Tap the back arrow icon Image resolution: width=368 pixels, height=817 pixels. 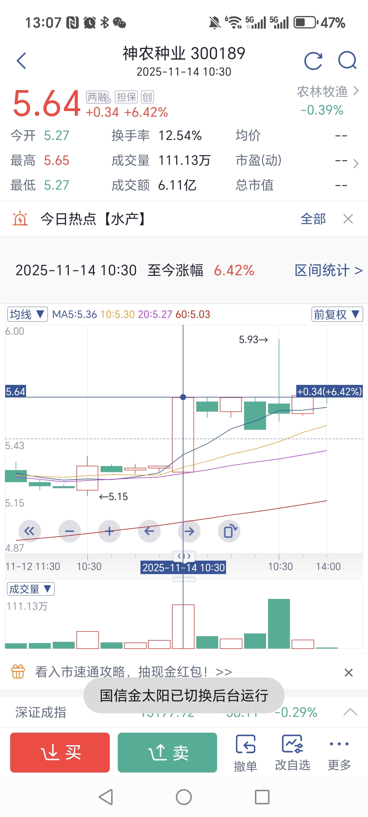[x=21, y=61]
